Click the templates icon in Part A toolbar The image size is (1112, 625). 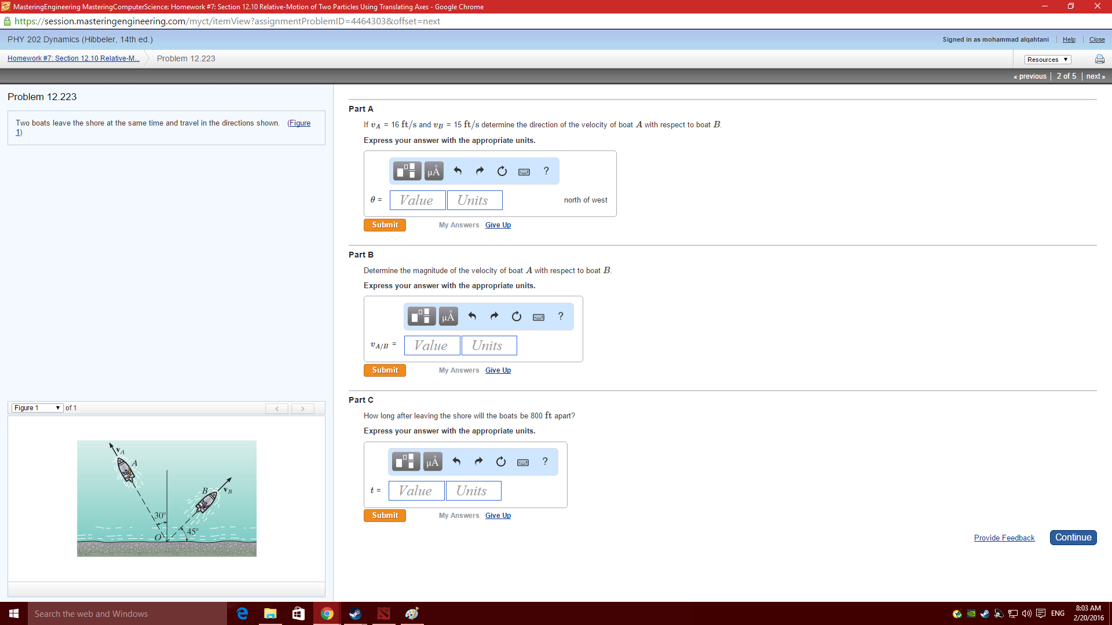407,171
